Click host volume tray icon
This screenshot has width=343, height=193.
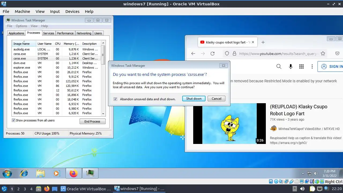302,189
